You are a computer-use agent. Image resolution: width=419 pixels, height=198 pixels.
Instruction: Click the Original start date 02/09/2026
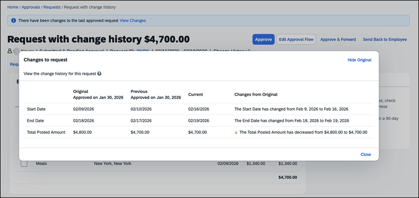point(84,109)
